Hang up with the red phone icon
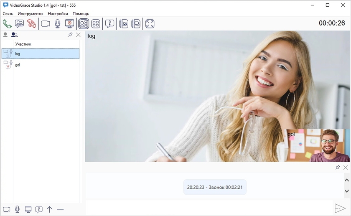Viewport: 351px width, 216px height. (x=32, y=24)
